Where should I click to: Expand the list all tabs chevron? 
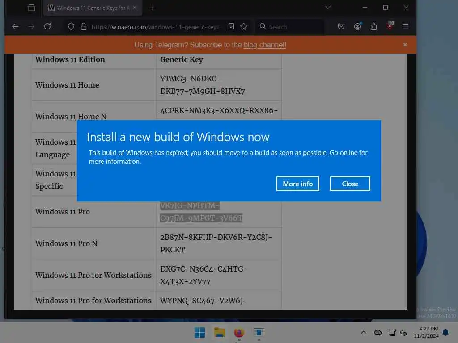[x=328, y=7]
